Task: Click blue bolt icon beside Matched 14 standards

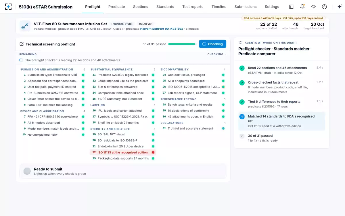Action: 242,117
